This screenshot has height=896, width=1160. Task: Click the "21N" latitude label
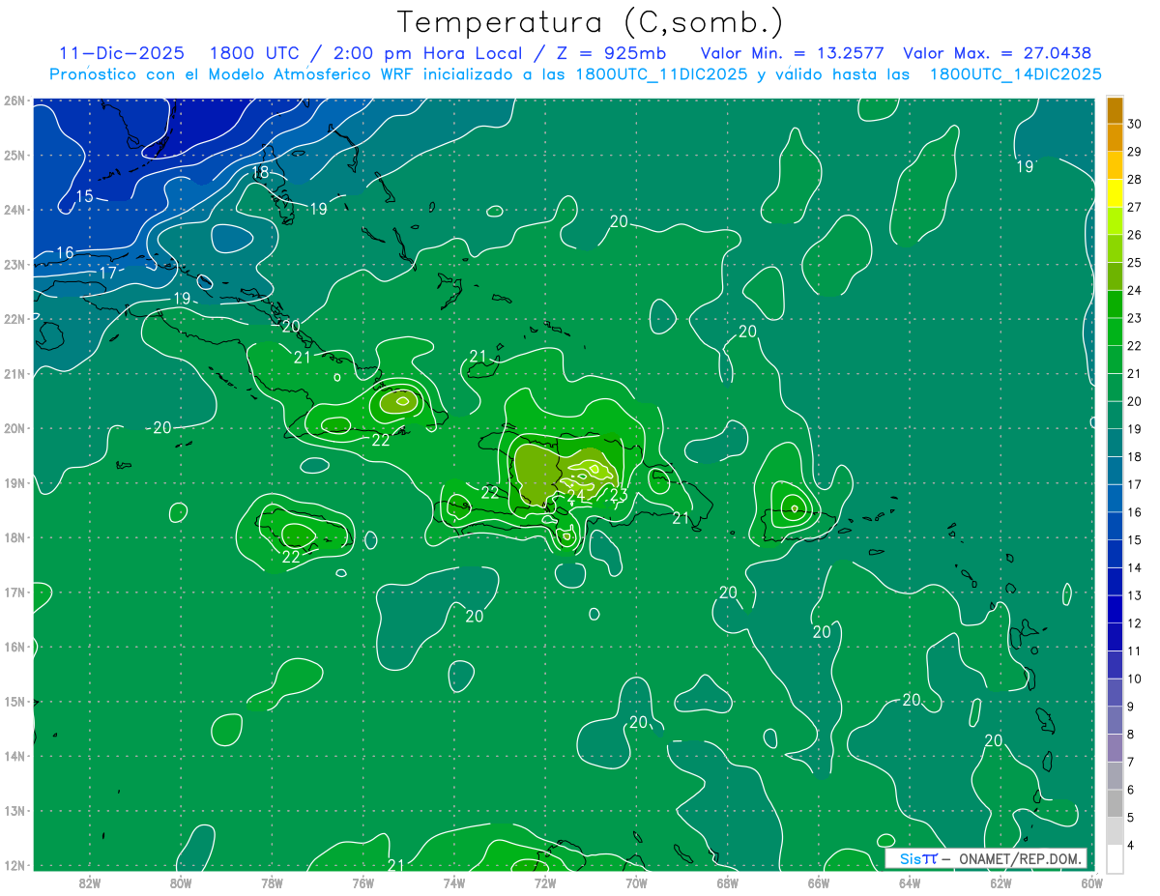point(14,373)
